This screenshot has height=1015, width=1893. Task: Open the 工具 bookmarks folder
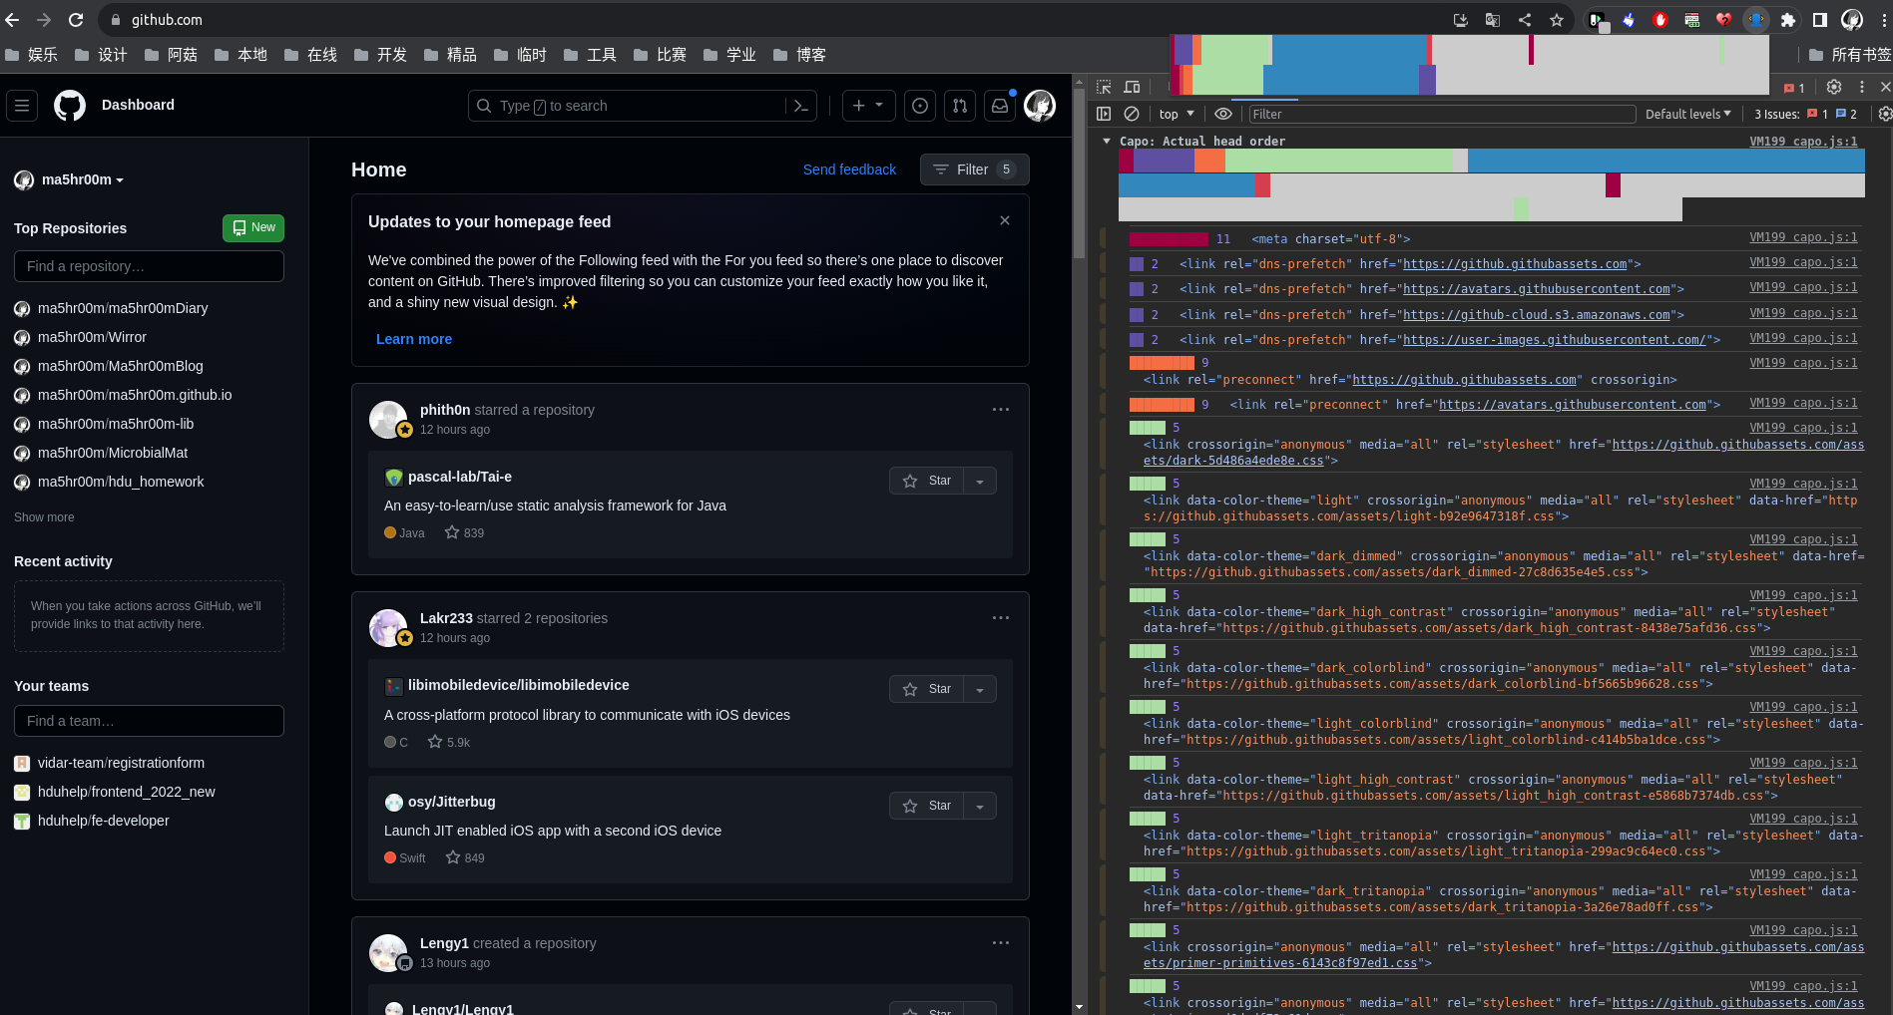(591, 55)
